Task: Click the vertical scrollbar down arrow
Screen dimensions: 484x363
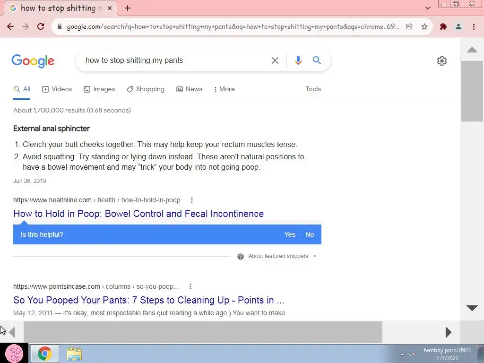Action: (x=472, y=308)
